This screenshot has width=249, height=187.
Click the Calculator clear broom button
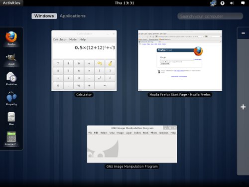pyautogui.click(x=110, y=63)
